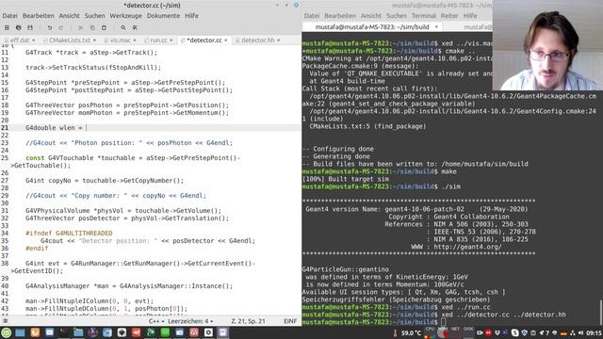Open the Bearbeiten menu in editor

pyautogui.click(x=38, y=16)
